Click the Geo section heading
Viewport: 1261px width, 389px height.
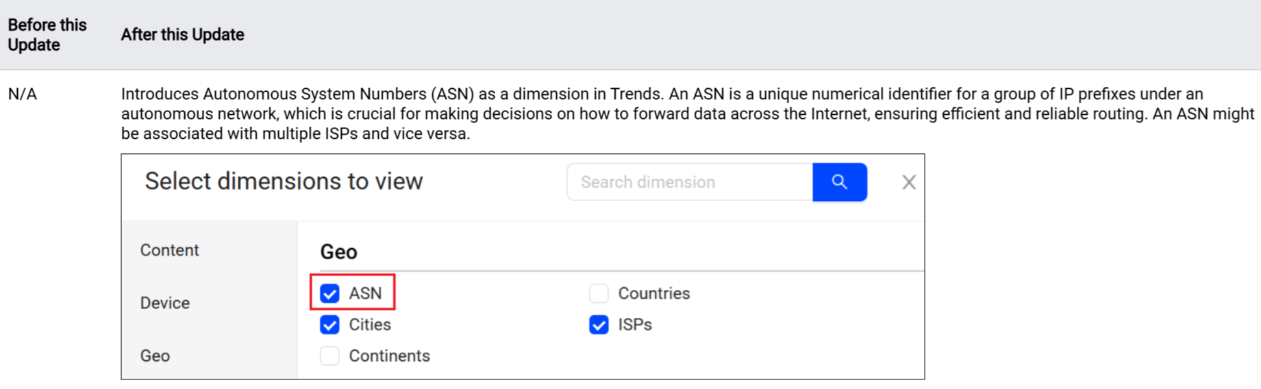tap(338, 252)
